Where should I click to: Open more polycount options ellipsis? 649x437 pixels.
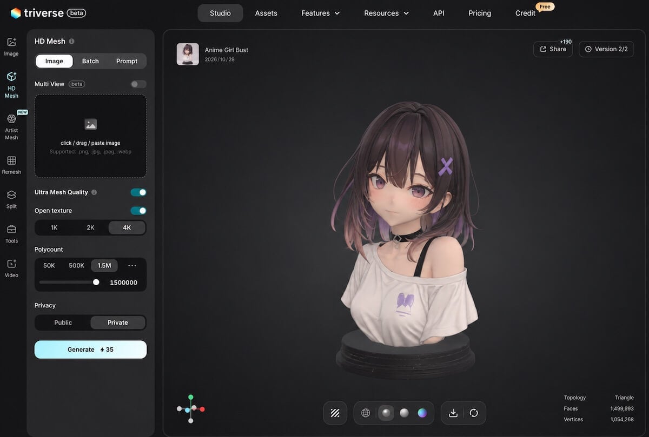[132, 266]
